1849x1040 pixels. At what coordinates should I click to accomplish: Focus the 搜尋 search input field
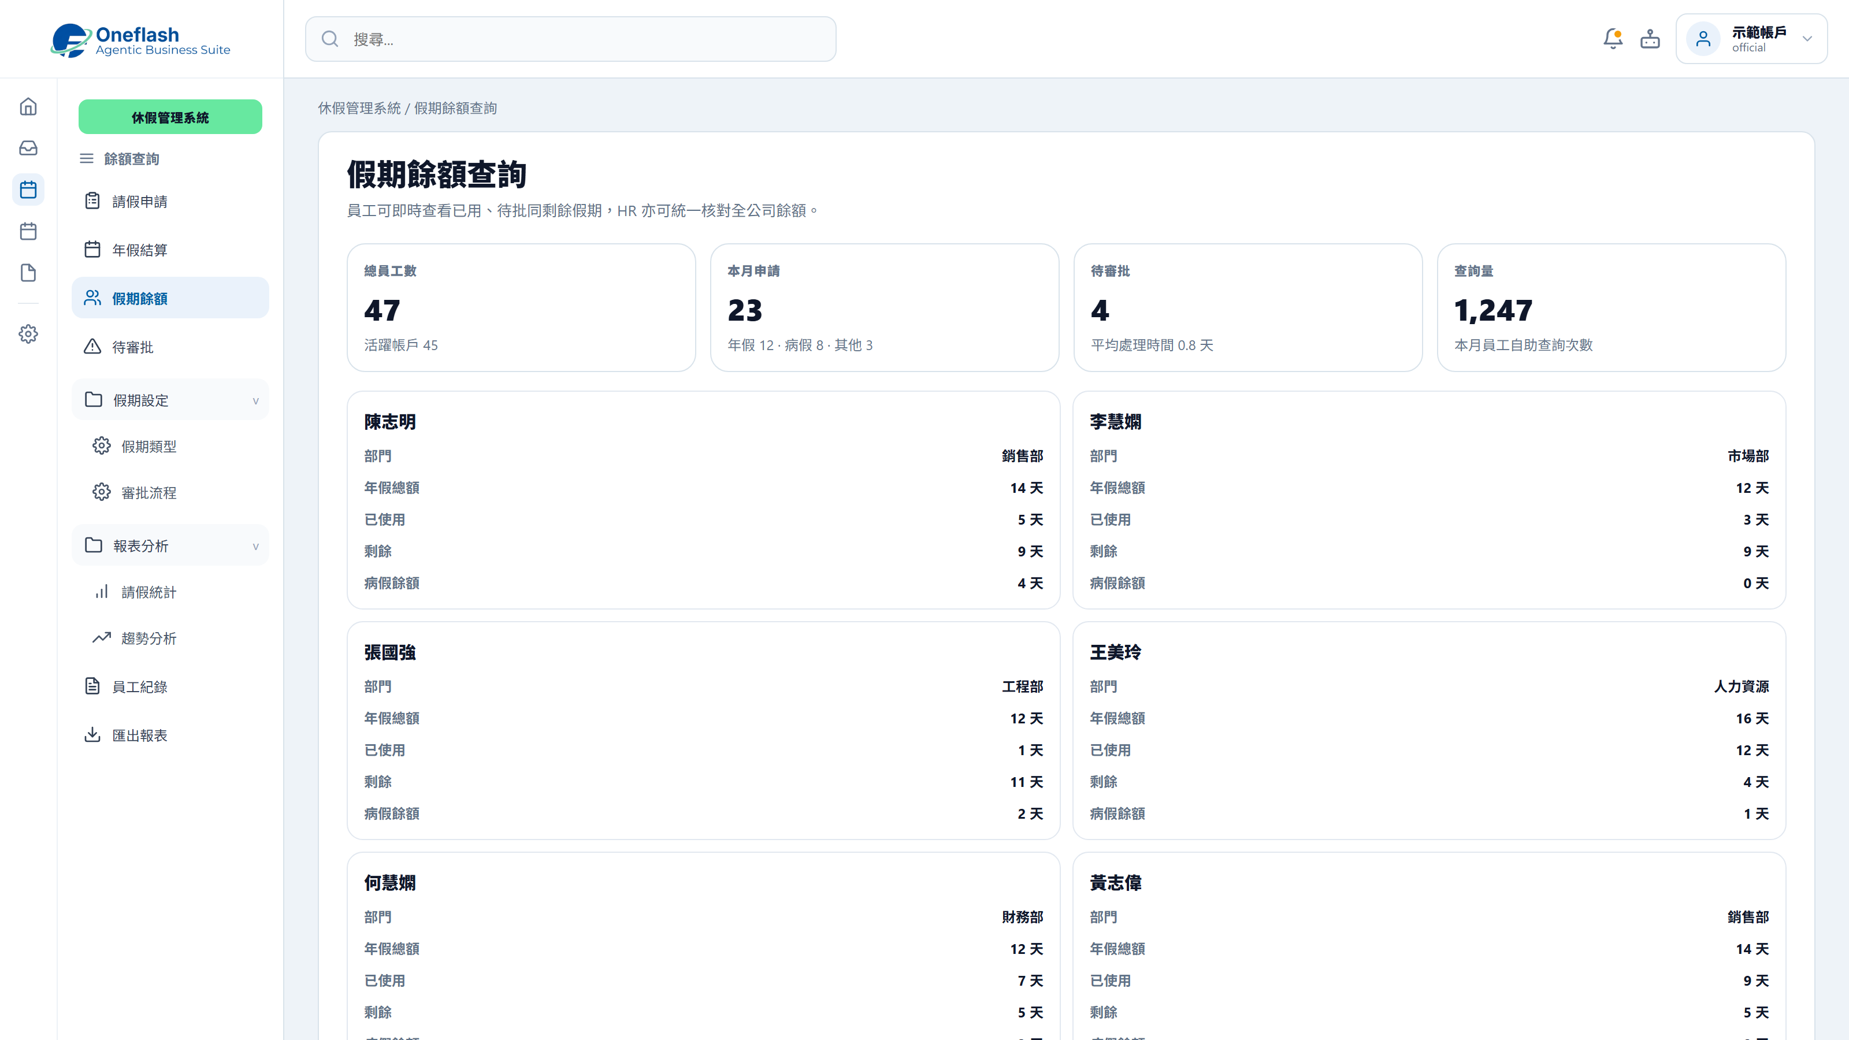571,39
